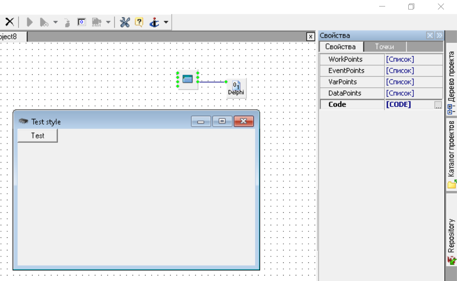The image size is (457, 281).
Task: Click the form editor icon with blue zero
Action: (x=81, y=22)
